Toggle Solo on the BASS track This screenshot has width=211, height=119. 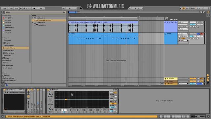pyautogui.click(x=198, y=34)
